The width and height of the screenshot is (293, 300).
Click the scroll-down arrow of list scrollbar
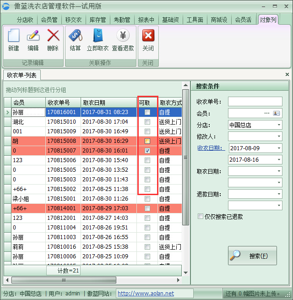click(x=185, y=273)
